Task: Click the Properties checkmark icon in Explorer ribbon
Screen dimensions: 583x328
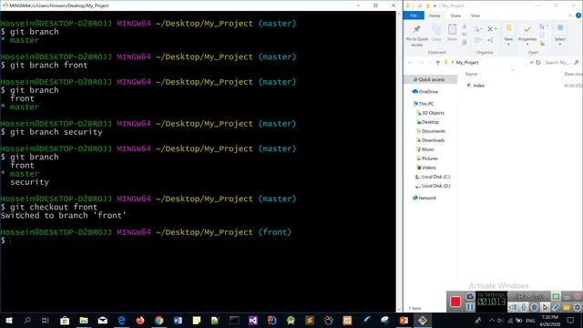Action: click(527, 29)
